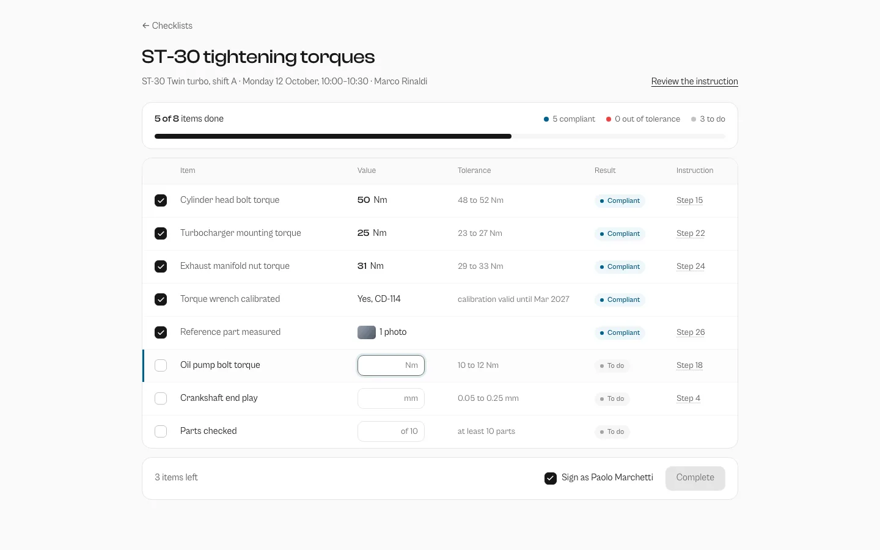Screen dimensions: 880x550
Task: Click the Crankshaft end play mm field
Action: click(391, 398)
